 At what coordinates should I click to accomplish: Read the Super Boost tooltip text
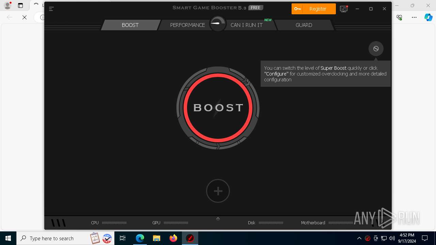[x=325, y=74]
